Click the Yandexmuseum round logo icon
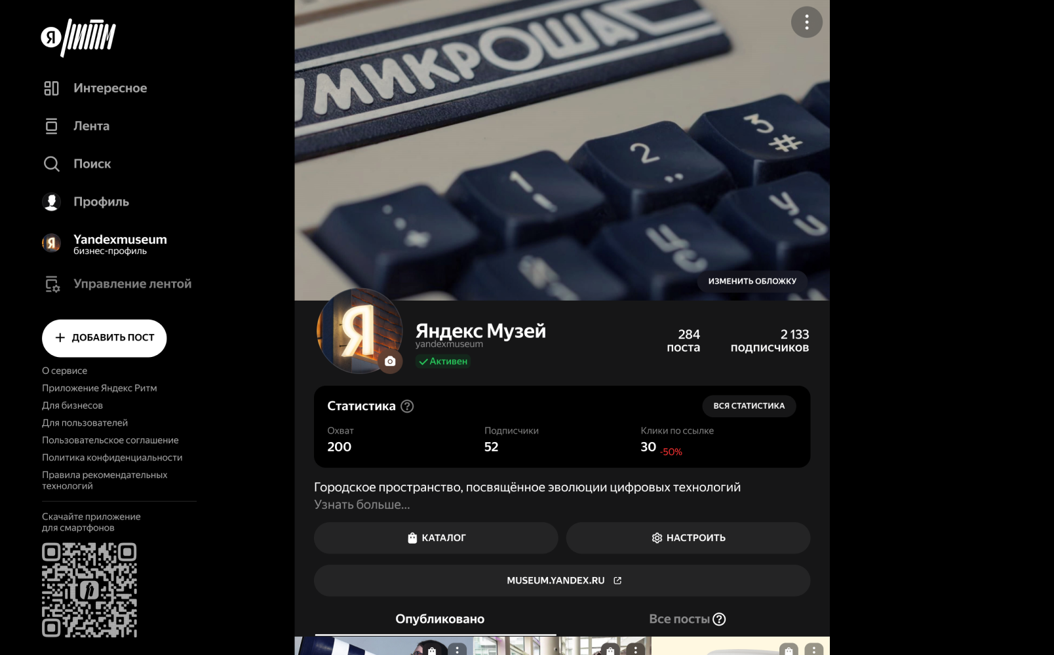1054x655 pixels. click(51, 243)
